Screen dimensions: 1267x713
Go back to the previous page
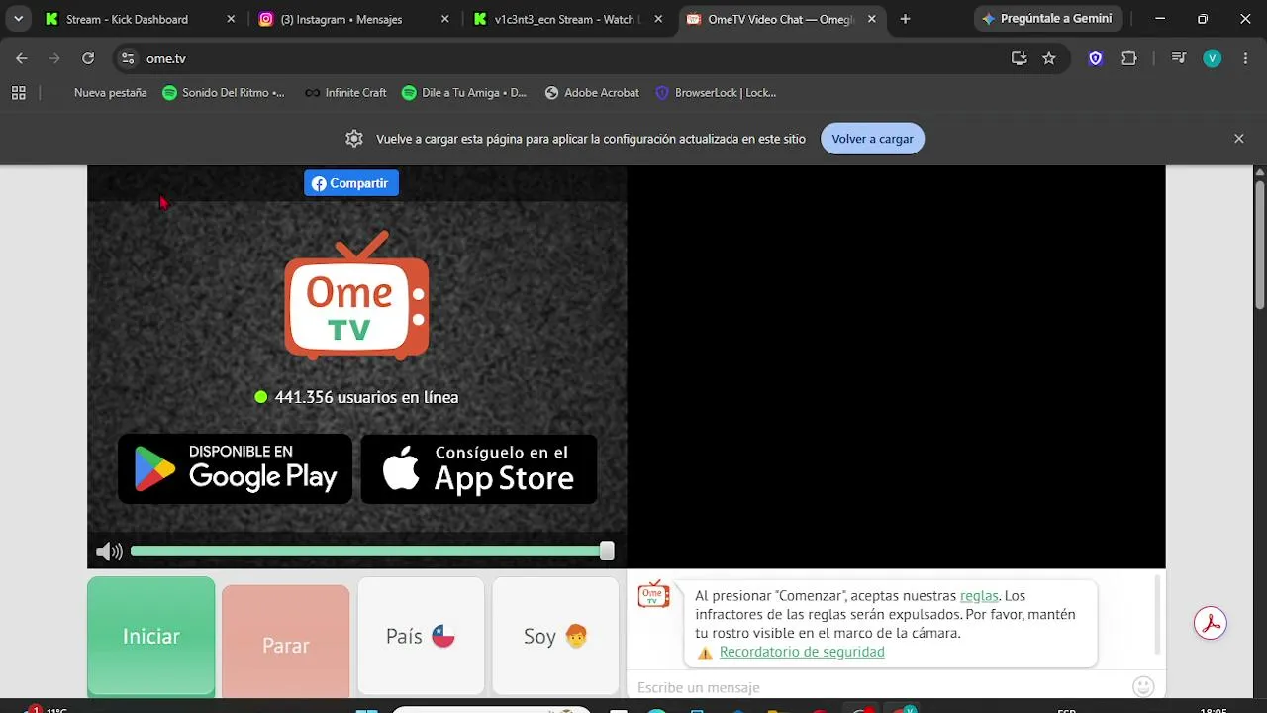[x=22, y=58]
